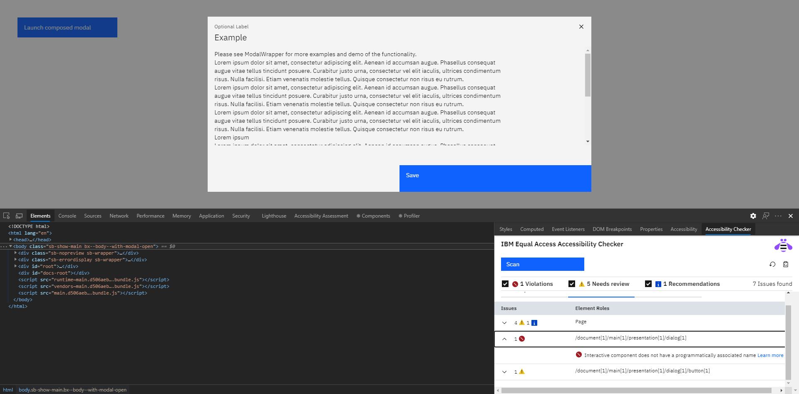Viewport: 799px width, 394px height.
Task: Switch to the Security tab
Action: pyautogui.click(x=241, y=216)
